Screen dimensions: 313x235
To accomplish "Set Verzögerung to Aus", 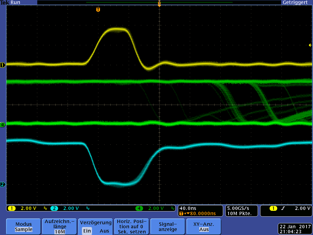I will click(104, 231).
